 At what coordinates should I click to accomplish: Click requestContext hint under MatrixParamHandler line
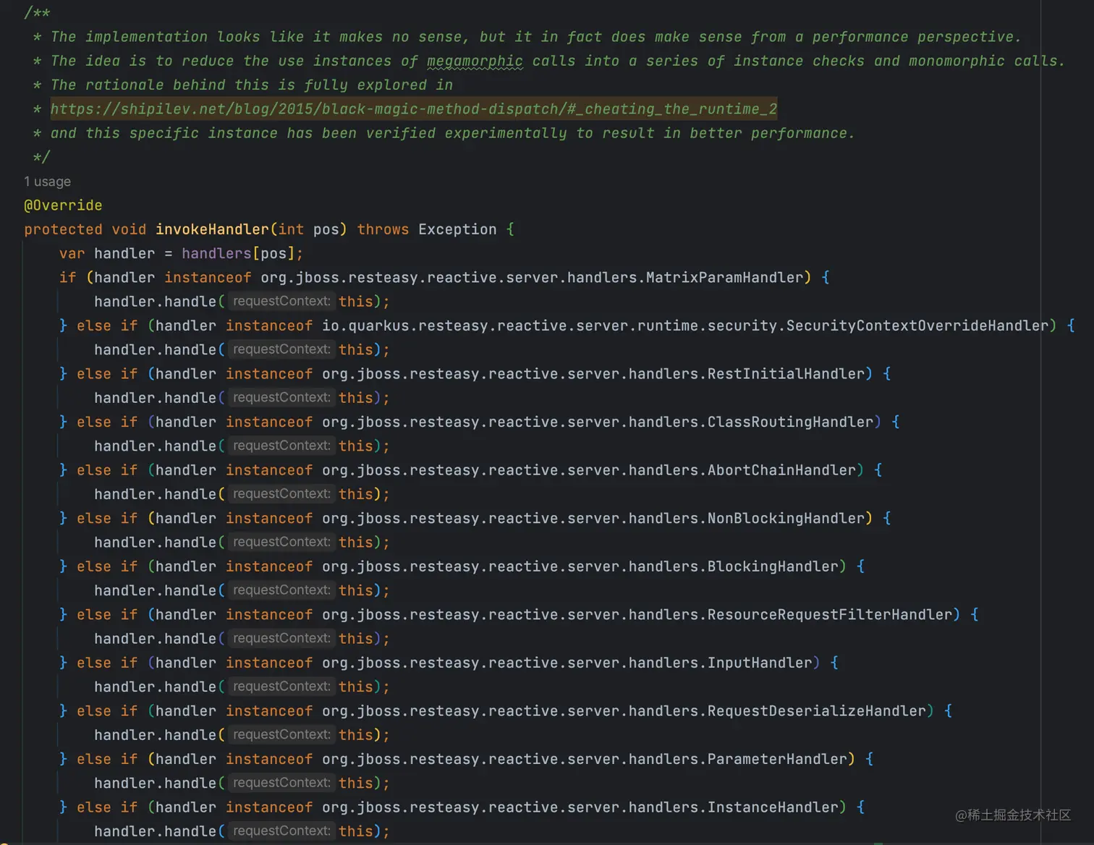(281, 301)
